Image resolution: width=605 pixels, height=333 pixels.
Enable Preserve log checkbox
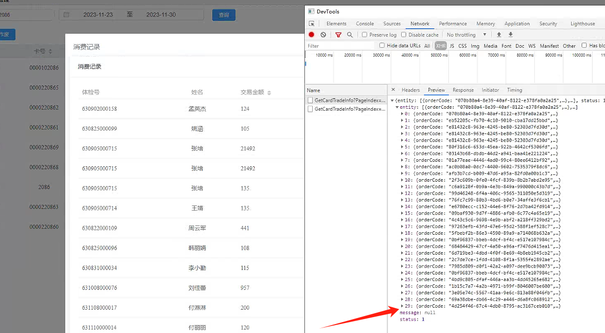tap(364, 35)
